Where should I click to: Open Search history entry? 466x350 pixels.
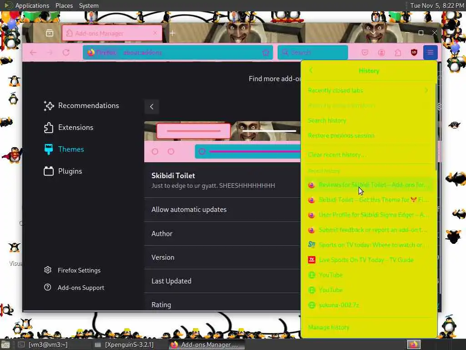coord(369,120)
